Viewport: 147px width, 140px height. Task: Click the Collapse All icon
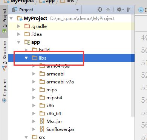tap(108, 9)
